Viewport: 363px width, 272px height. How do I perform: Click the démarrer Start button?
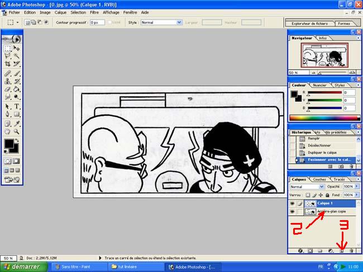pos(23,266)
